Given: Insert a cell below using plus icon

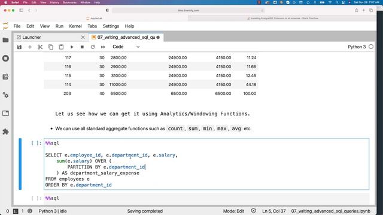Looking at the screenshot, I should pyautogui.click(x=30, y=47).
